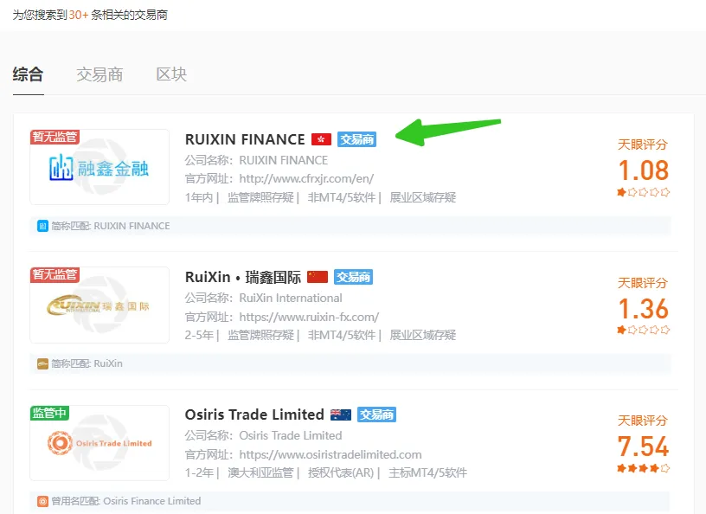Image resolution: width=706 pixels, height=514 pixels.
Task: Click orange icon beside 曾用名匹配 row
Action: (x=42, y=501)
